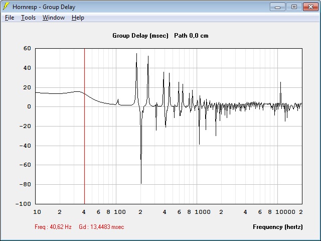Open the Tools menu
The width and height of the screenshot is (321, 241).
28,18
